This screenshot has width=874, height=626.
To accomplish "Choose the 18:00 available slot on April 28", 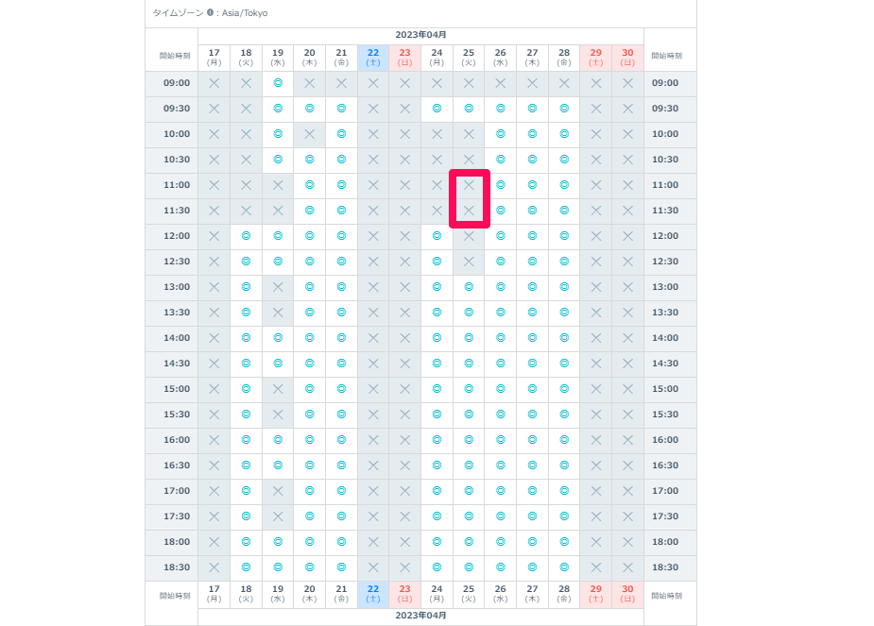I will coord(564,542).
